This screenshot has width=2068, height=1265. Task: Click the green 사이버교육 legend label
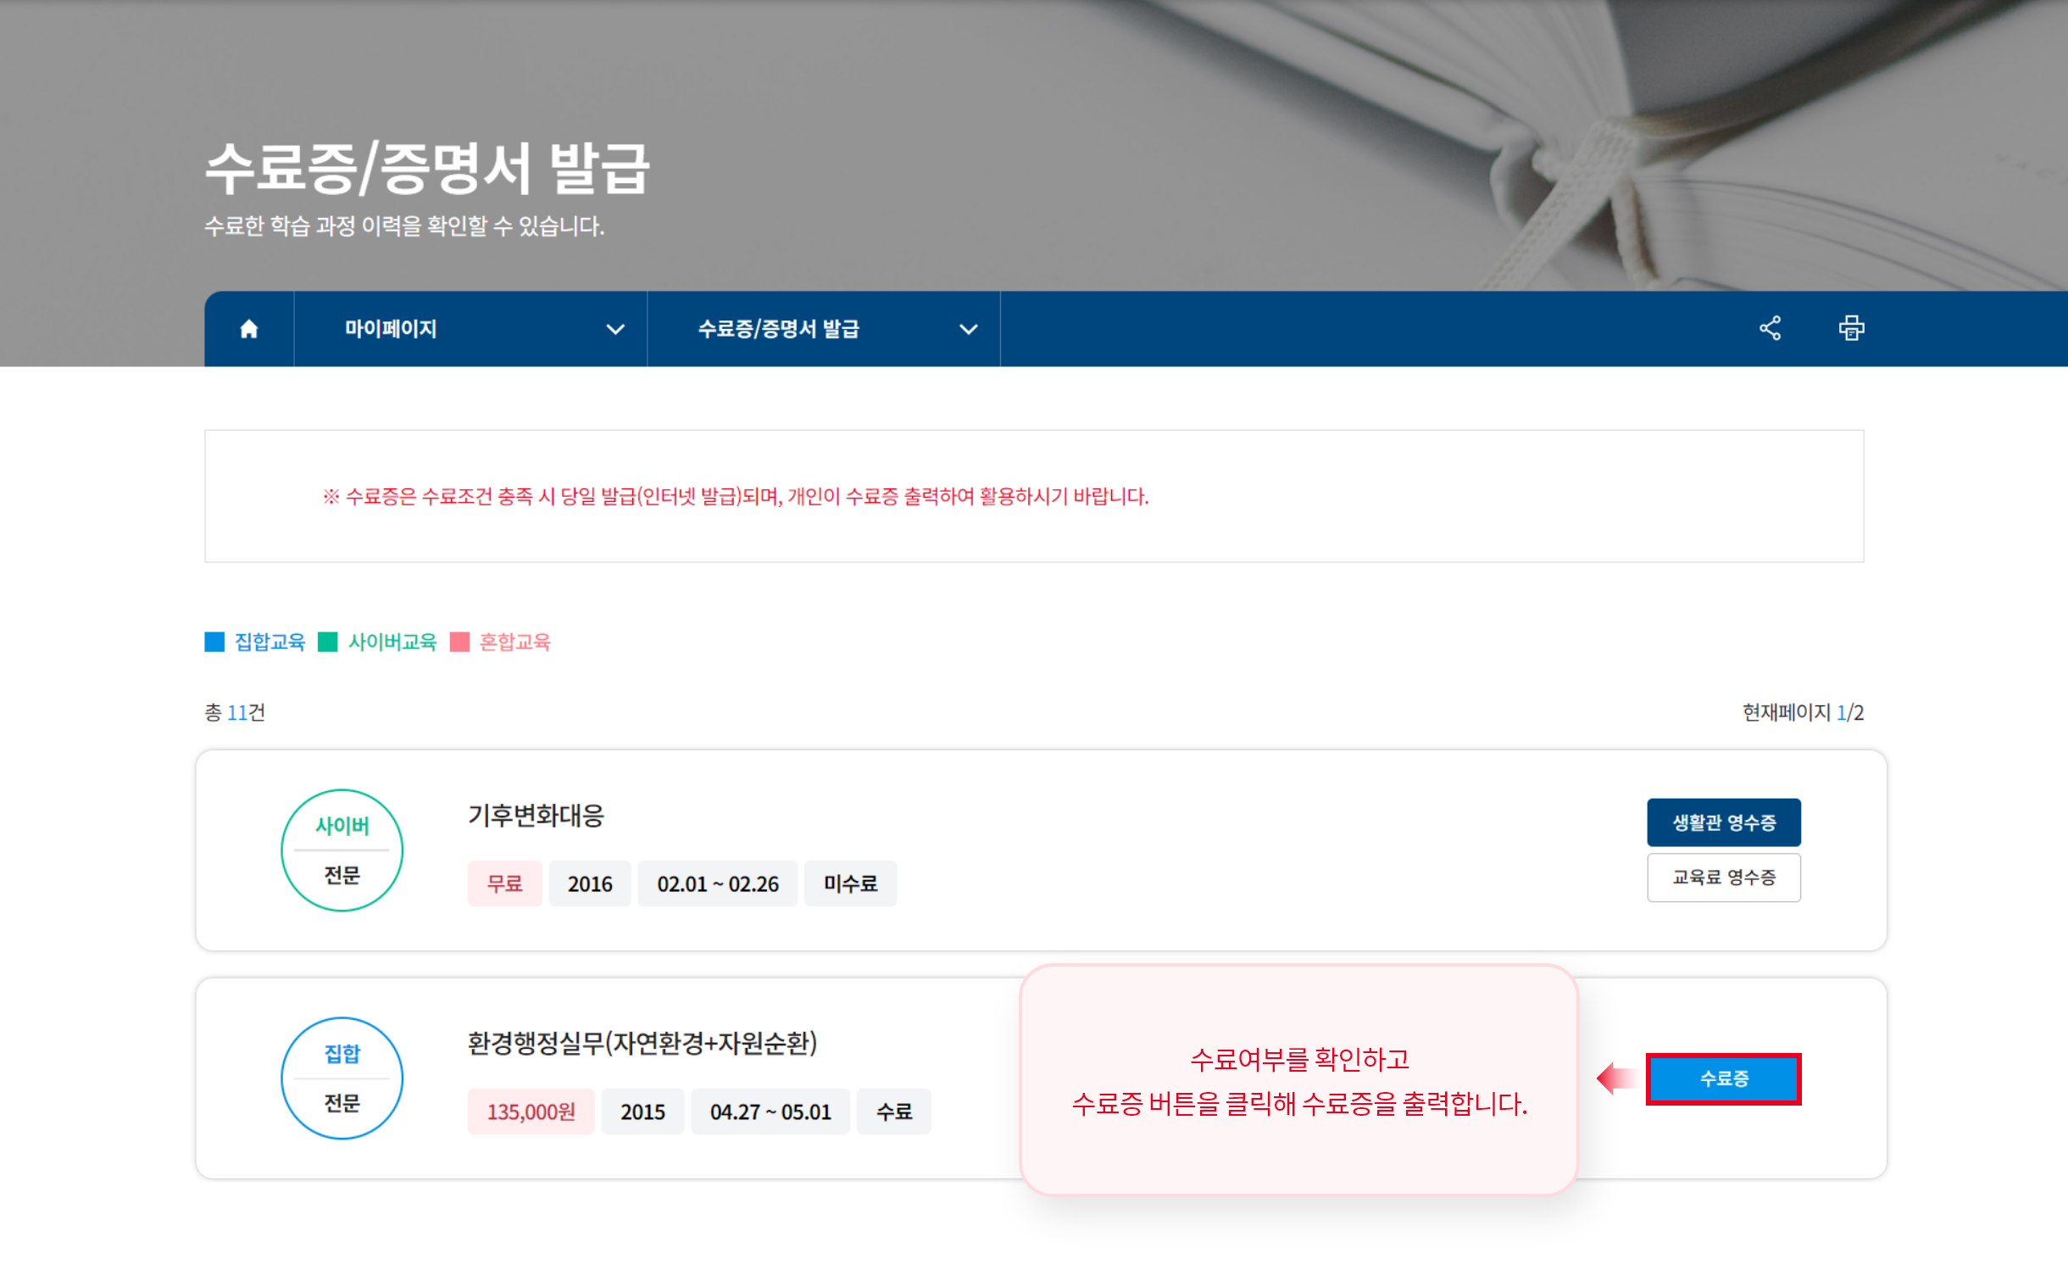coord(393,643)
